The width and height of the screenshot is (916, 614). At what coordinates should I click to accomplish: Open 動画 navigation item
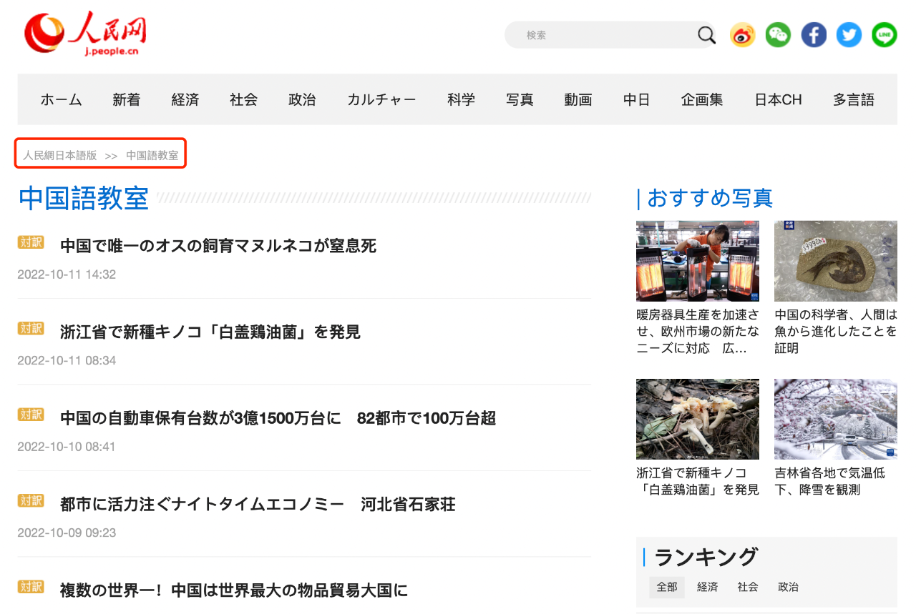tap(578, 100)
